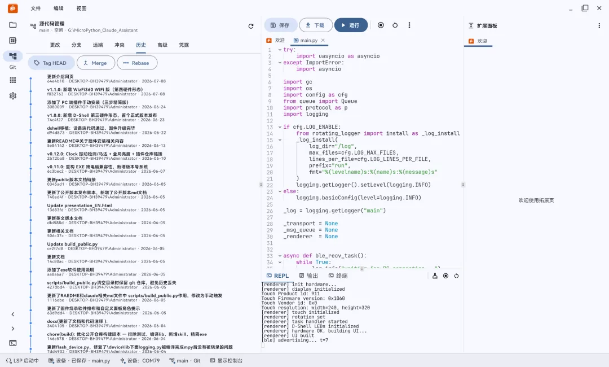
Task: Collapse the else block at line 23
Action: [280, 191]
